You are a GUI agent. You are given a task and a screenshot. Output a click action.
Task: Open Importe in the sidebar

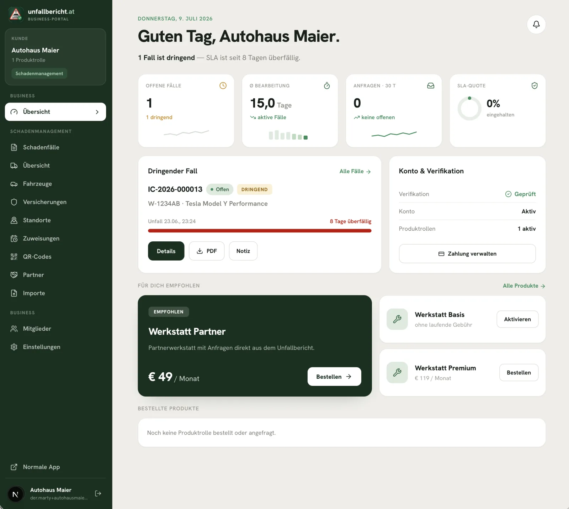point(55,293)
